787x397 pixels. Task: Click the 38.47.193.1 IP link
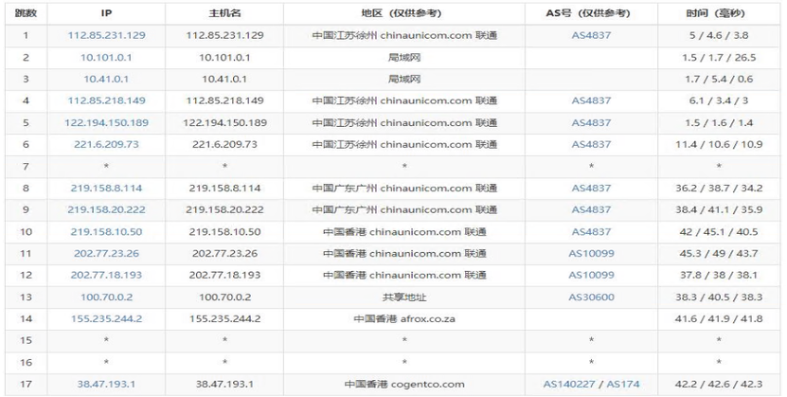106,384
